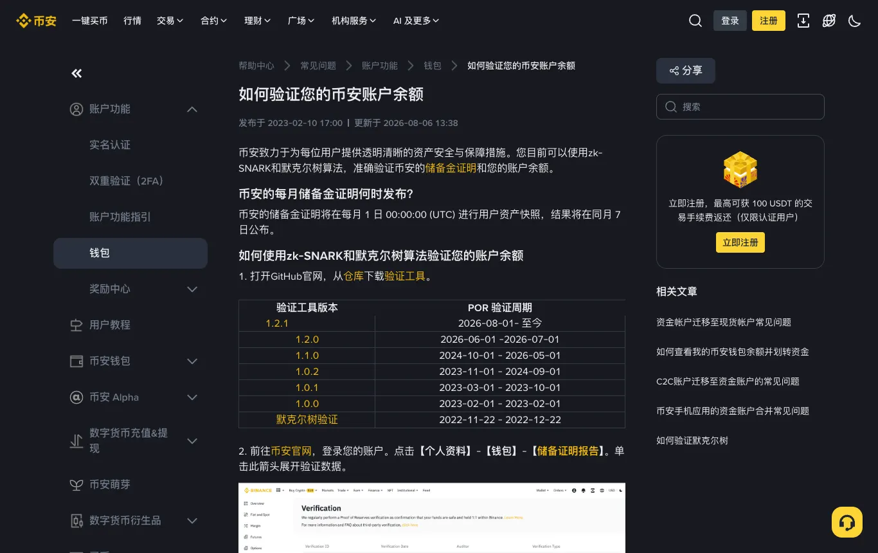Click the 用户教程 signpost icon

pyautogui.click(x=76, y=325)
